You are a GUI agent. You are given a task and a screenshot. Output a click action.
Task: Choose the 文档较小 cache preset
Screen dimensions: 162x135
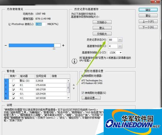102,22
